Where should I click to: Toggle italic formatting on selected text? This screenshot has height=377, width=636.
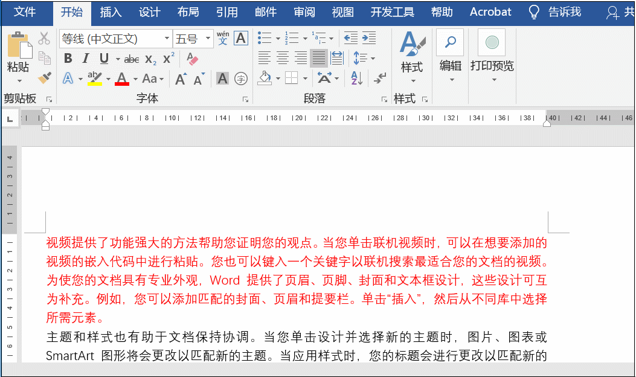[85, 58]
